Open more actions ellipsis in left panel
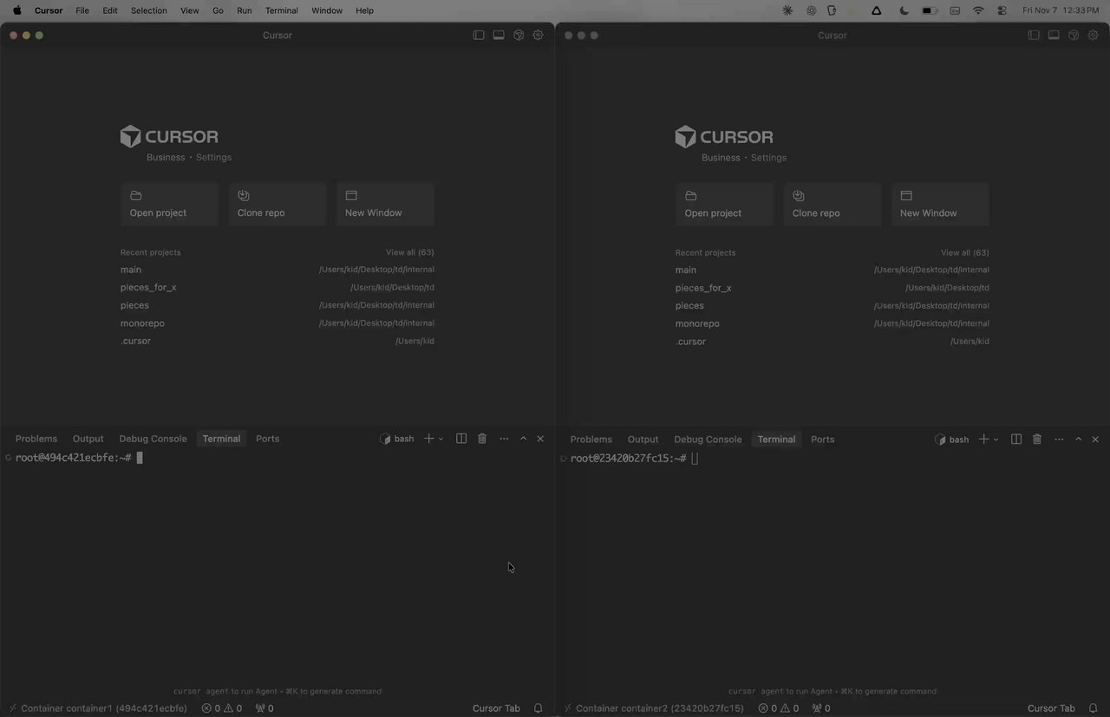The image size is (1110, 717). [504, 439]
